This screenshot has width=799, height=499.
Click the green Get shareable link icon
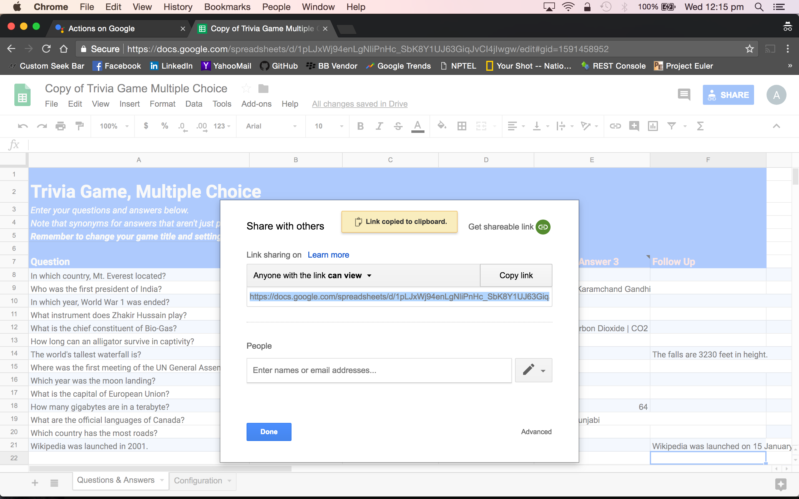(x=543, y=227)
